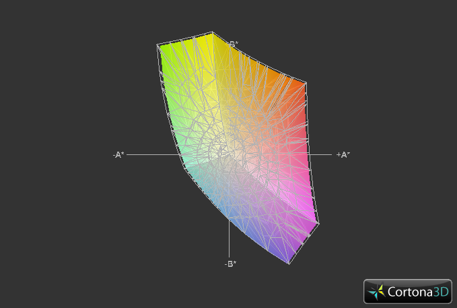This screenshot has height=308, width=457.
Task: Pick the yellow region of the gamut
Action: (202, 51)
